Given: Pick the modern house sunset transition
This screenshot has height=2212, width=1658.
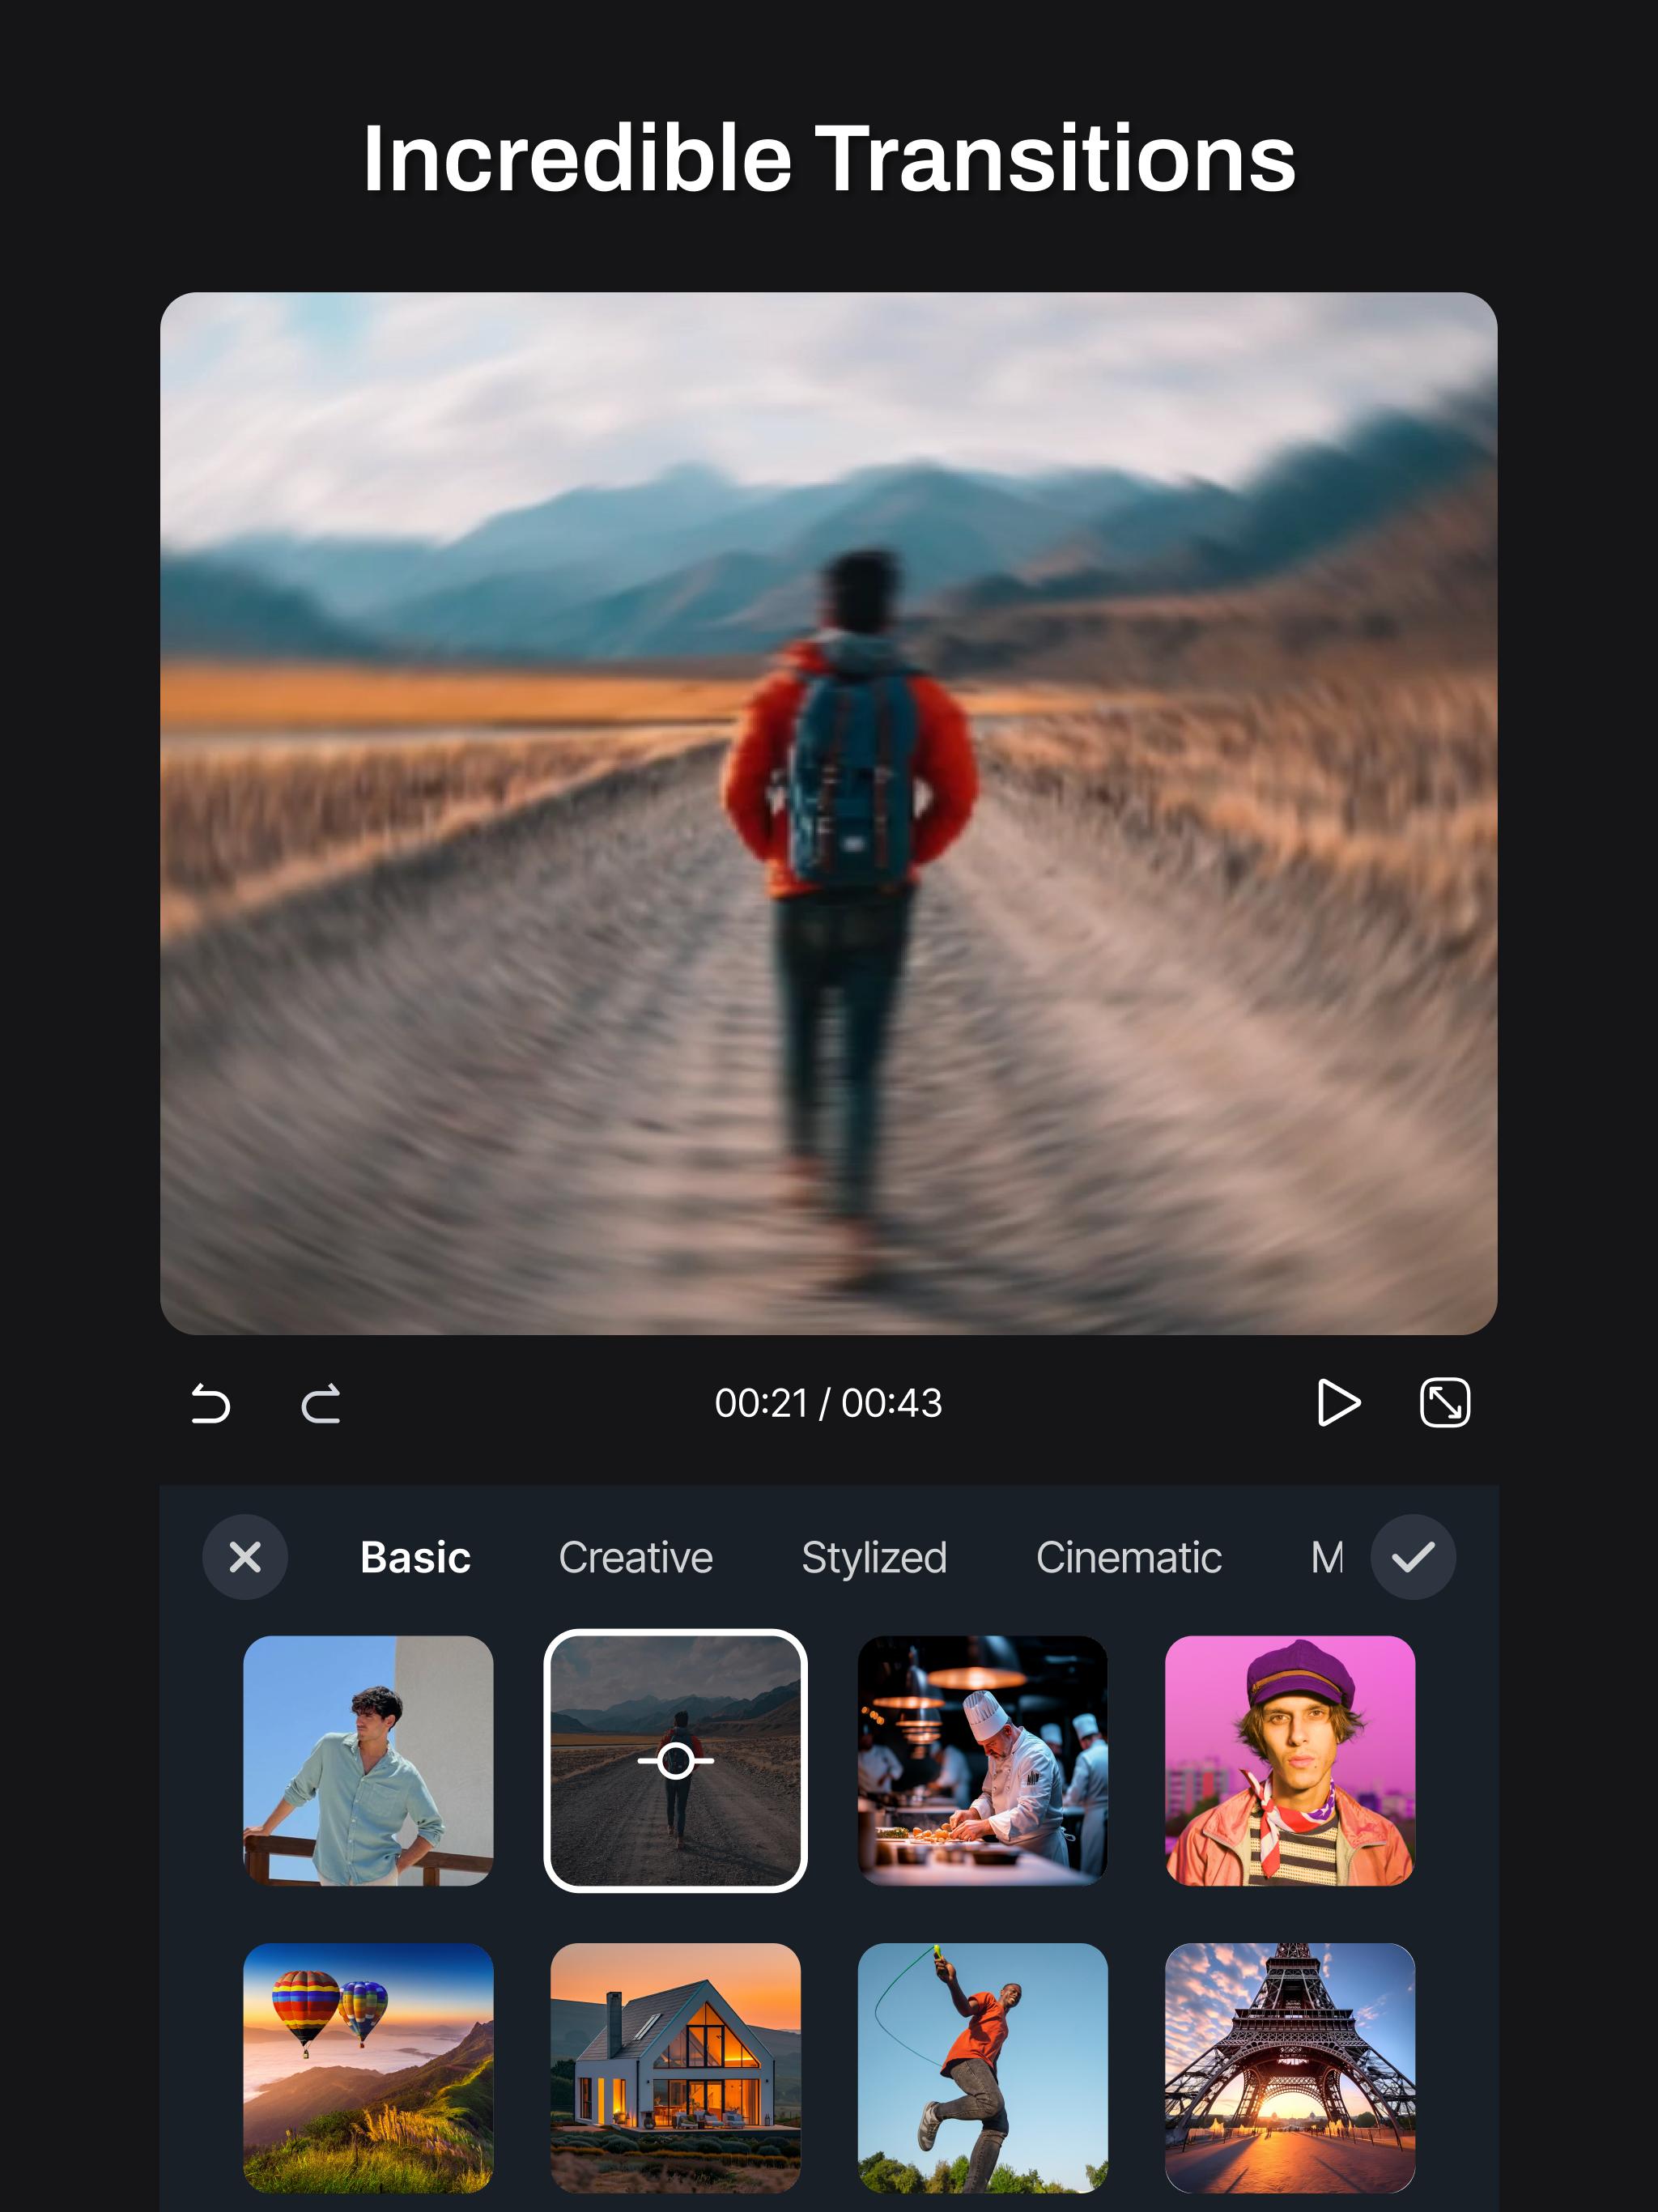Looking at the screenshot, I should (675, 2068).
